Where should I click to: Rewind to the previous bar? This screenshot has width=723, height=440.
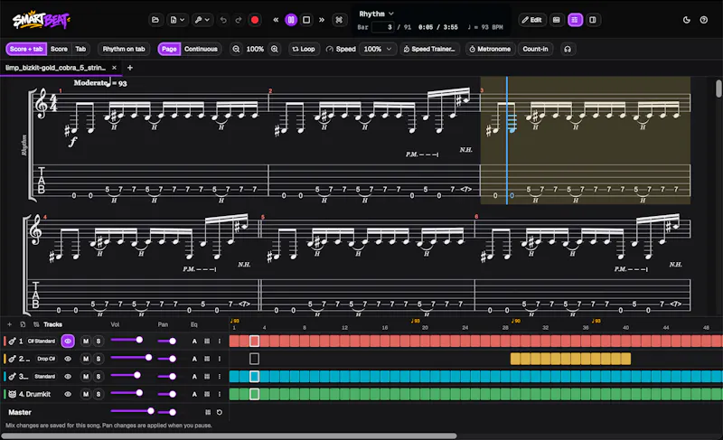[276, 20]
